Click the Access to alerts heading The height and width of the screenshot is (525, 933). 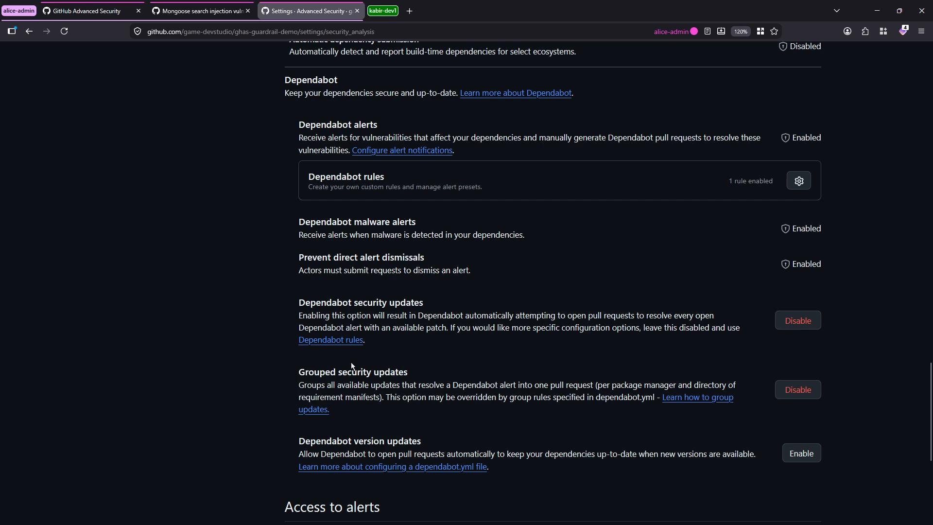332,507
